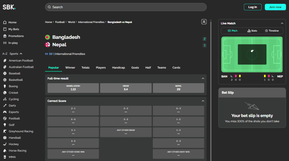Click the Handball sport icon
This screenshot has height=161, width=289.
tap(5, 138)
